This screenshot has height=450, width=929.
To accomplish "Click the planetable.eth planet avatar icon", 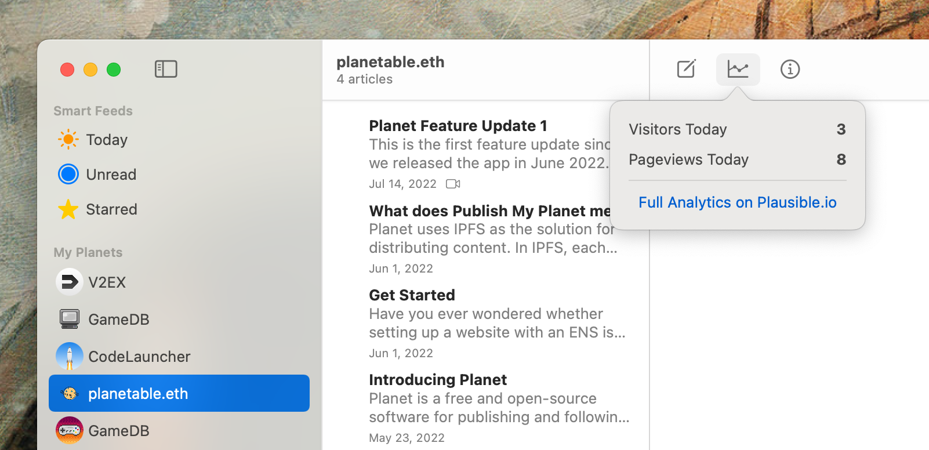I will pos(70,394).
